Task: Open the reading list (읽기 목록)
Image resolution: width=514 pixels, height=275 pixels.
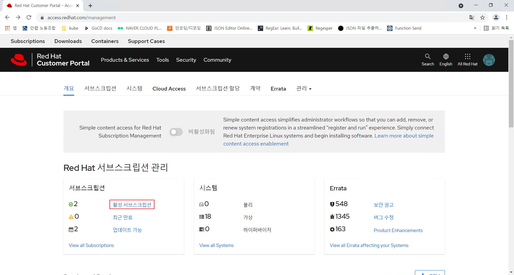Action: [496, 28]
